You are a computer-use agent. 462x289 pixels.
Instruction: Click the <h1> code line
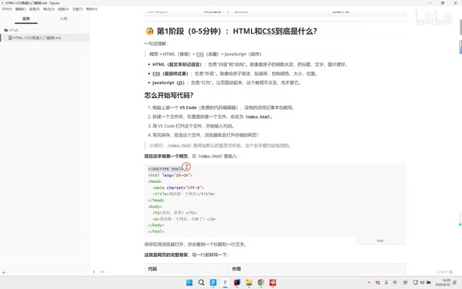click(x=175, y=213)
